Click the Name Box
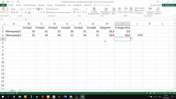 pyautogui.click(x=6, y=19)
